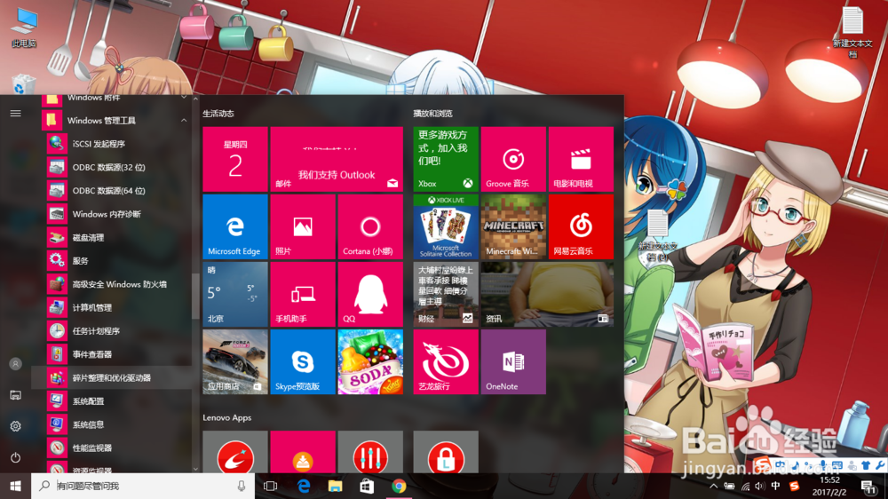This screenshot has width=888, height=499.
Task: Select the 此电脑 desktop icon
Action: (24, 28)
